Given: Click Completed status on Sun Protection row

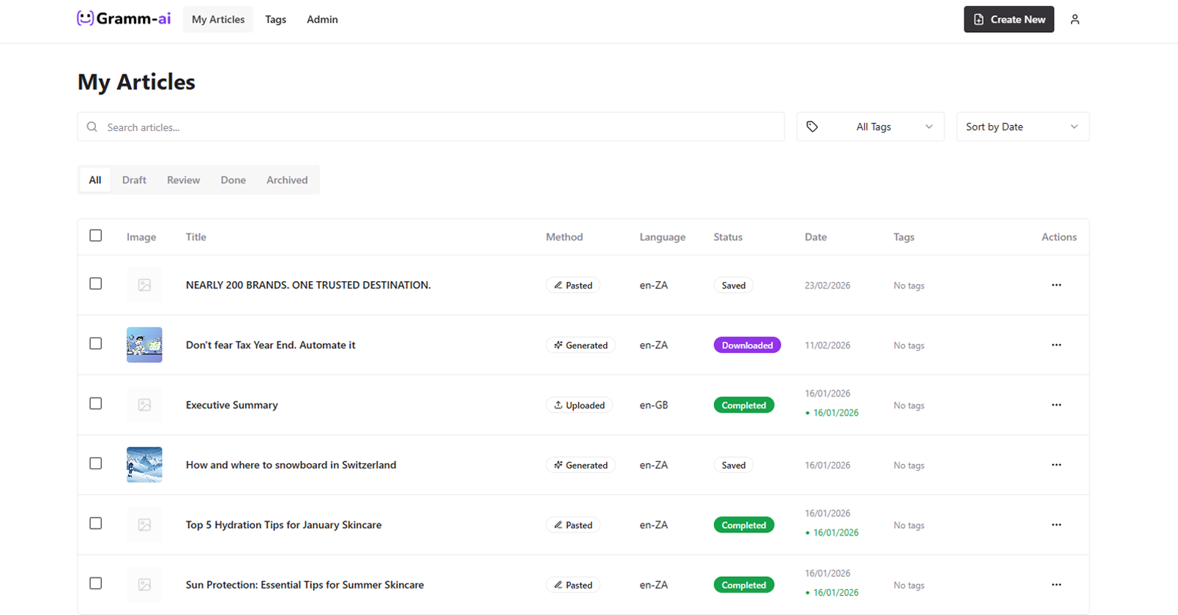Looking at the screenshot, I should point(744,586).
